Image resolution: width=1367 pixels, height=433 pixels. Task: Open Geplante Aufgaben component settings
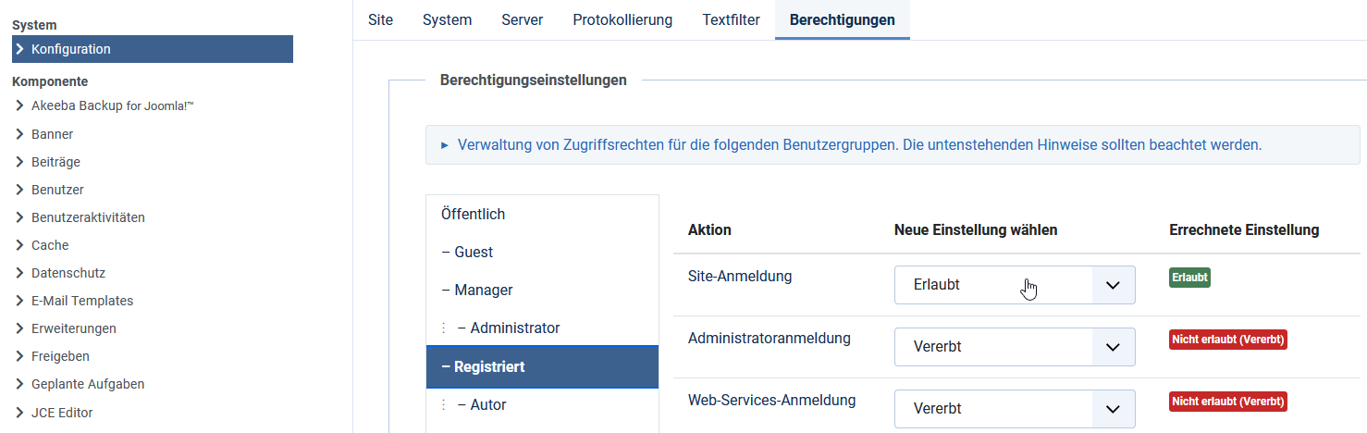point(88,384)
